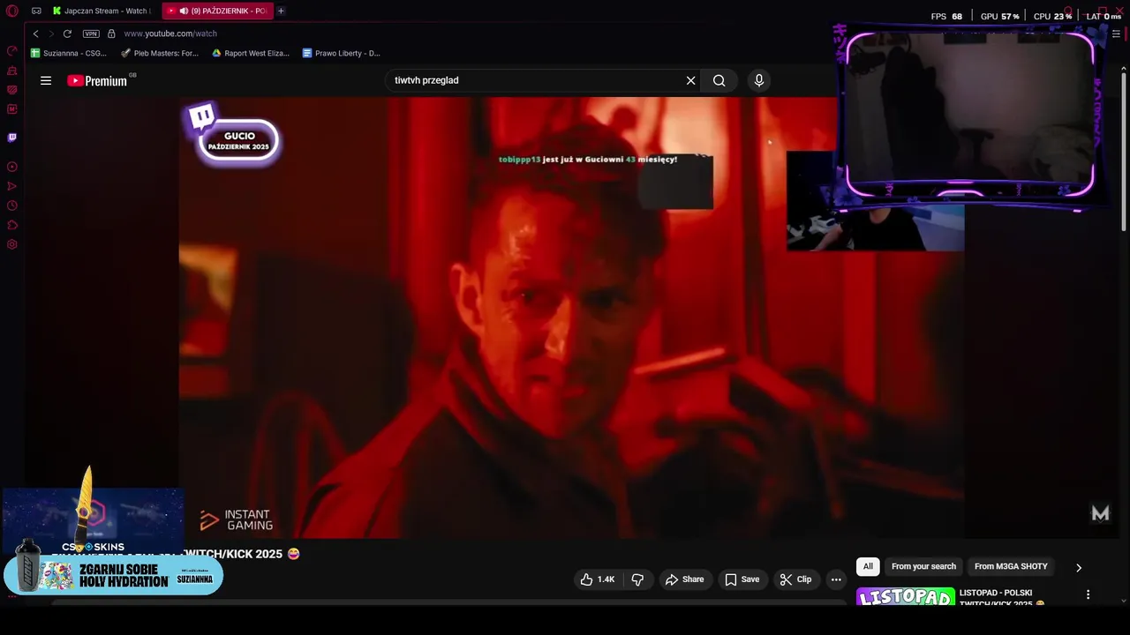Click the LAT 0 ms overlay reading
This screenshot has width=1130, height=635.
tap(1104, 16)
